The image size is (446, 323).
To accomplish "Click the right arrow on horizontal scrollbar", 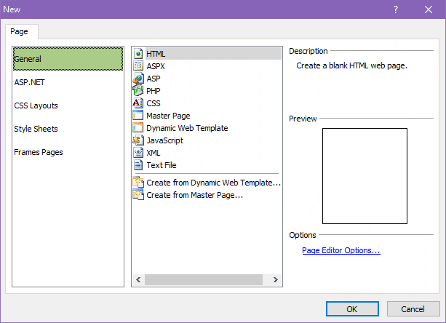I will 276,280.
